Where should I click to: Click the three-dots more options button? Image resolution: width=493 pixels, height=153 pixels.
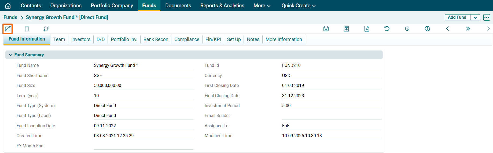point(487,17)
